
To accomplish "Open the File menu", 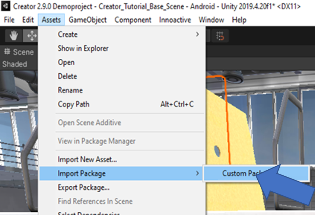I will click(x=9, y=20).
